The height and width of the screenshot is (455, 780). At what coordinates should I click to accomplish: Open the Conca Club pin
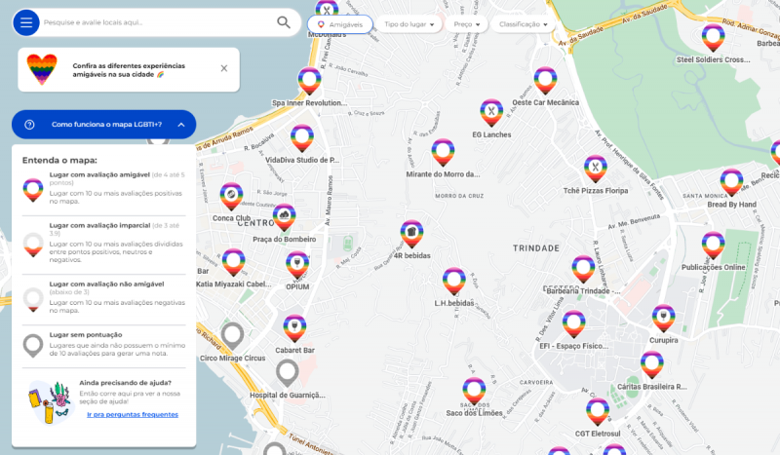231,197
